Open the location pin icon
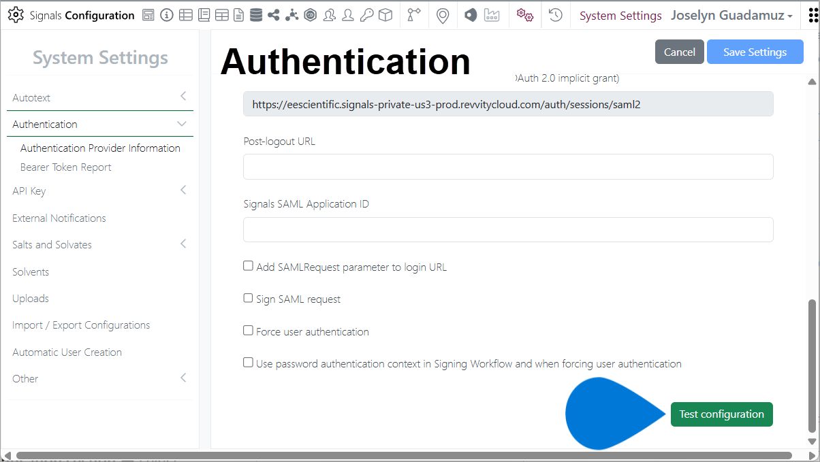The width and height of the screenshot is (820, 462). tap(443, 15)
